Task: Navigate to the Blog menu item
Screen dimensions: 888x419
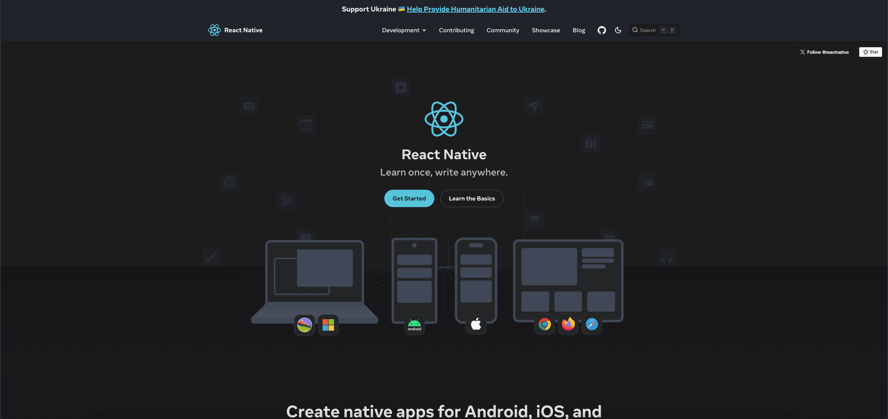Action: (578, 29)
